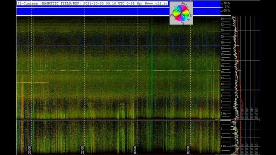
Task: Click the W letter on the compass
Action: pos(171,15)
